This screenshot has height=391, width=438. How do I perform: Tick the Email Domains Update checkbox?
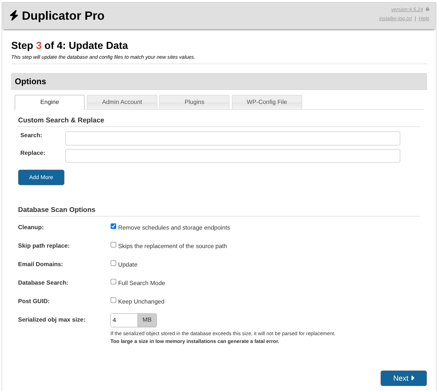(114, 263)
